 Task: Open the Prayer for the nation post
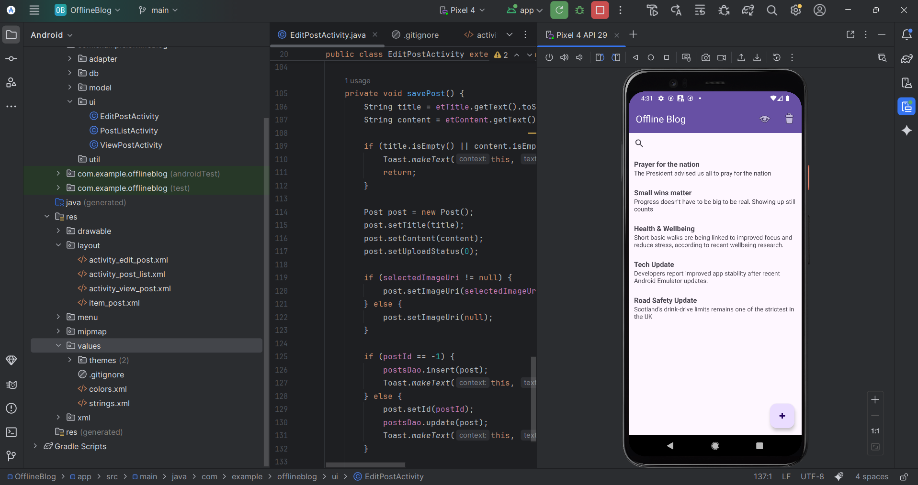[x=714, y=169]
